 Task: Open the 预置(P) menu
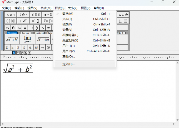coord(86,8)
